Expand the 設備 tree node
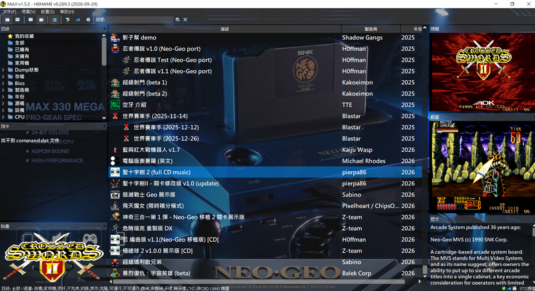 coord(3,110)
